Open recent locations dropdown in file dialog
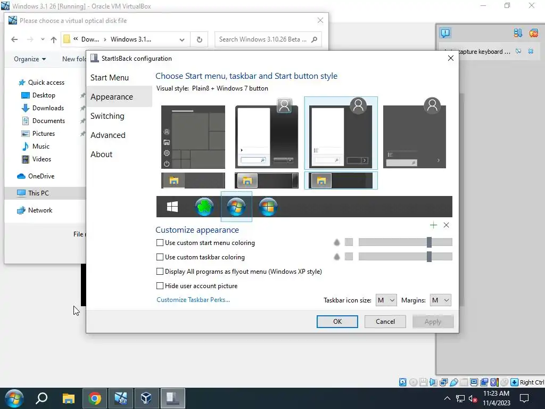This screenshot has width=545, height=409. tap(43, 39)
